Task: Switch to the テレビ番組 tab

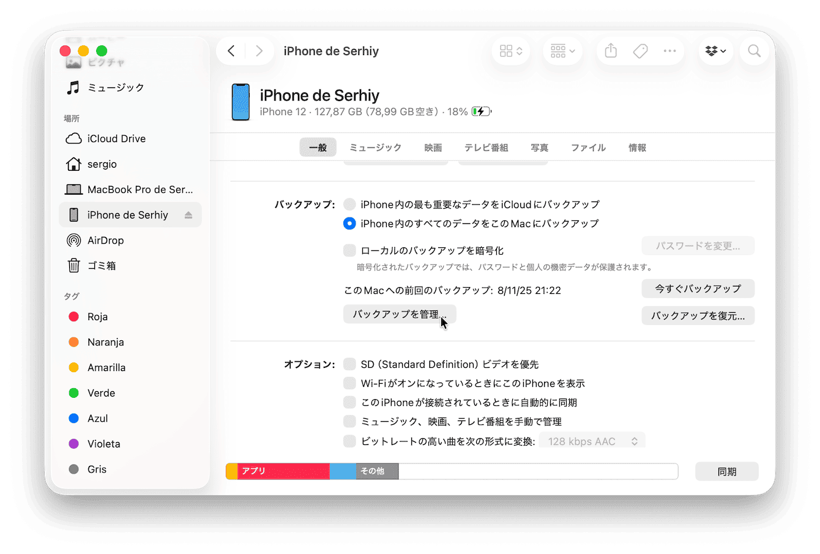Action: tap(486, 148)
